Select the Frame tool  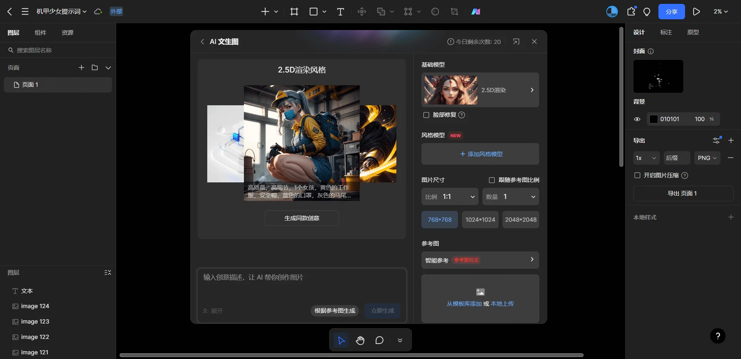pyautogui.click(x=294, y=12)
